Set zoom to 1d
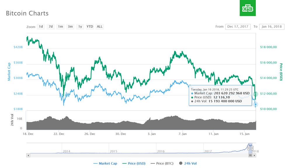The height and width of the screenshot is (168, 299). tap(41, 27)
